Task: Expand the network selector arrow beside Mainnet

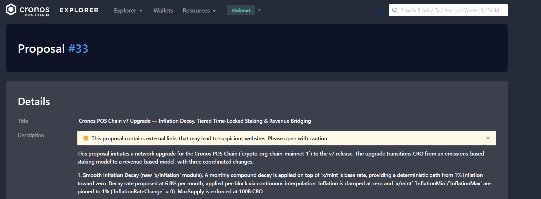Action: pyautogui.click(x=259, y=10)
